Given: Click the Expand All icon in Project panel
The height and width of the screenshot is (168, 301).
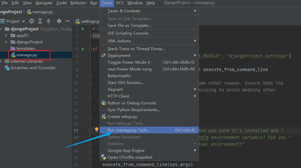Looking at the screenshot, I should pos(40,21).
